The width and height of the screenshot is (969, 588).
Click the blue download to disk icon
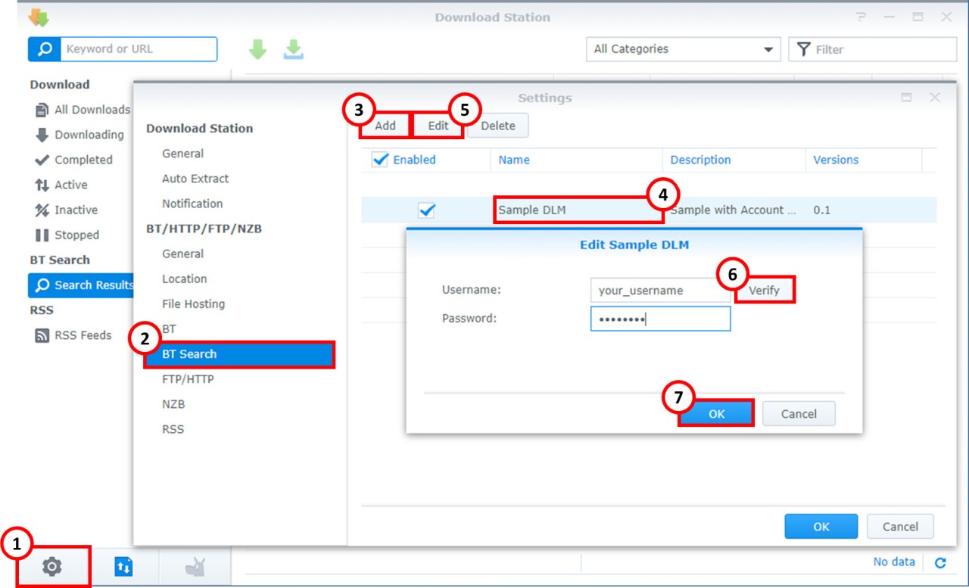coord(293,50)
